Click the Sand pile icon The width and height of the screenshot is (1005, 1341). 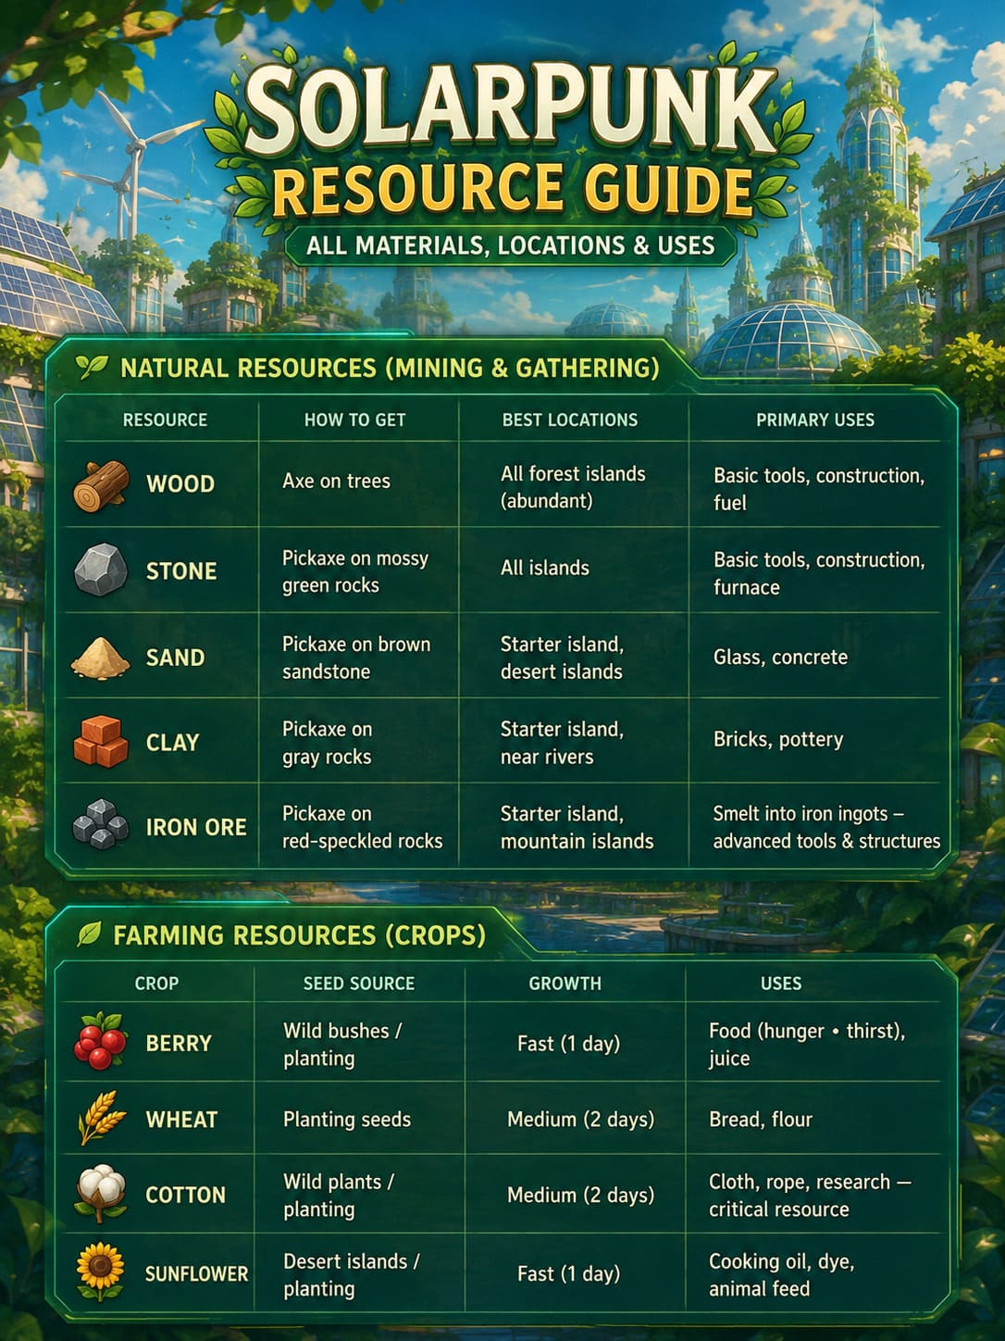(101, 658)
